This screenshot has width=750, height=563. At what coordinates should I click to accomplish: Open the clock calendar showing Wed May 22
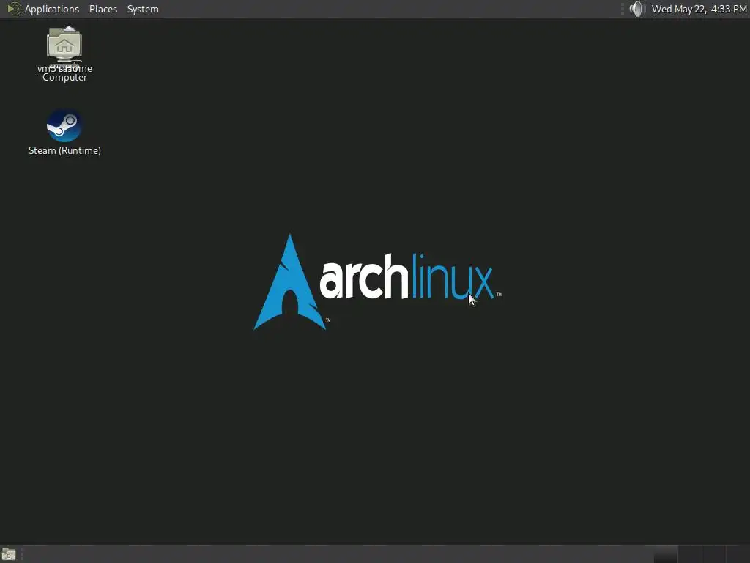coord(699,9)
